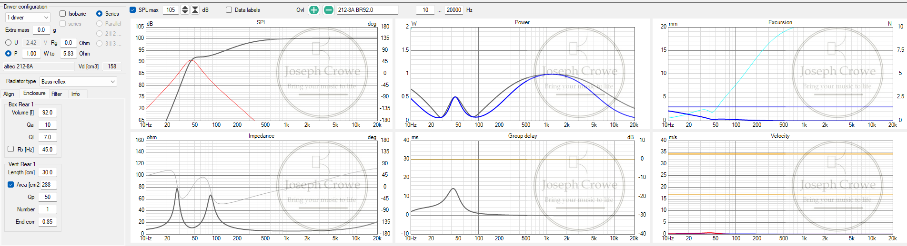Add a new overlay with green plus icon

313,10
